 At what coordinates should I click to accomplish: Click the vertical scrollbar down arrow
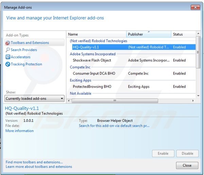(x=198, y=96)
